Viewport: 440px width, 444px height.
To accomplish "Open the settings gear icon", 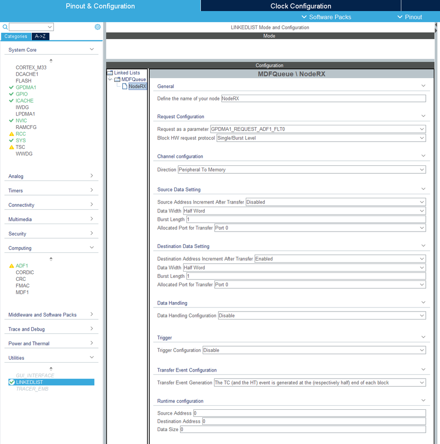I will coord(97,27).
